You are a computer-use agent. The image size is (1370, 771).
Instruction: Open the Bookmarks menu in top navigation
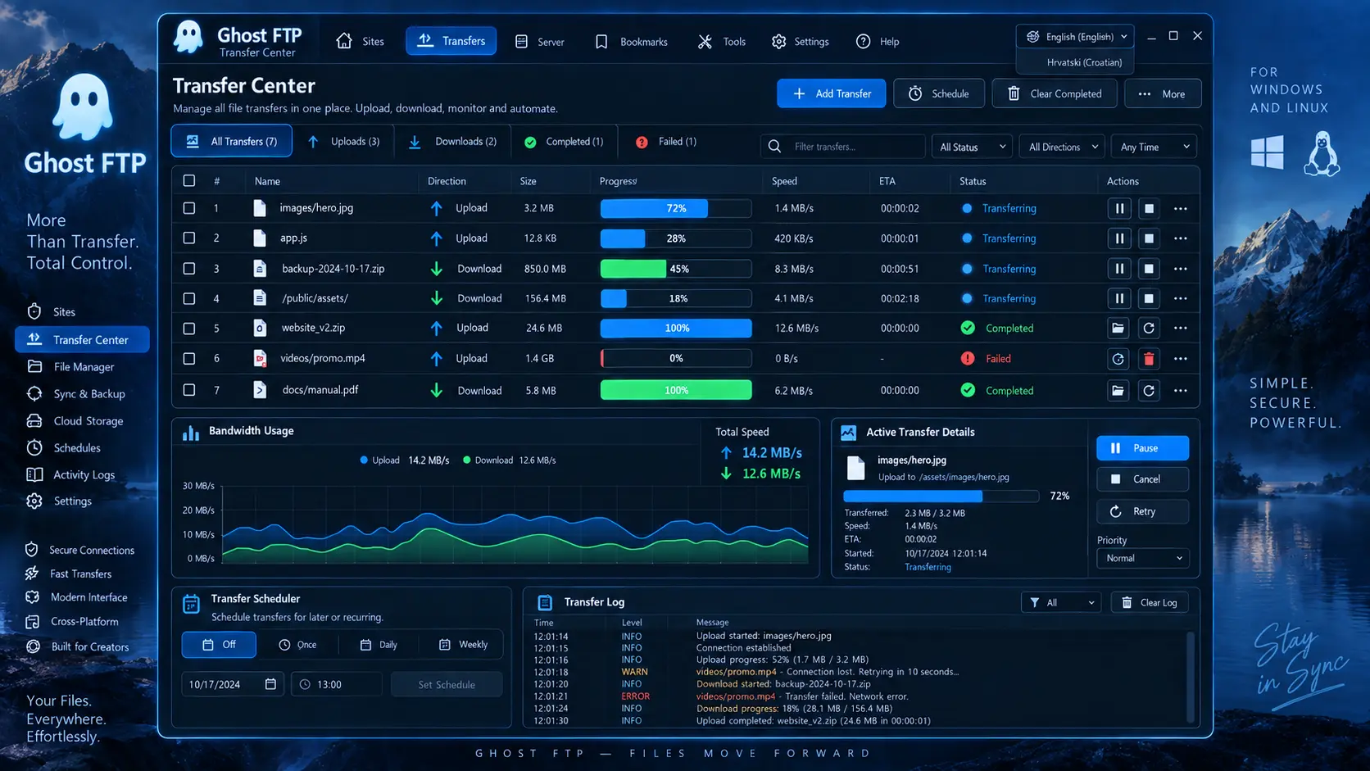[x=631, y=42]
